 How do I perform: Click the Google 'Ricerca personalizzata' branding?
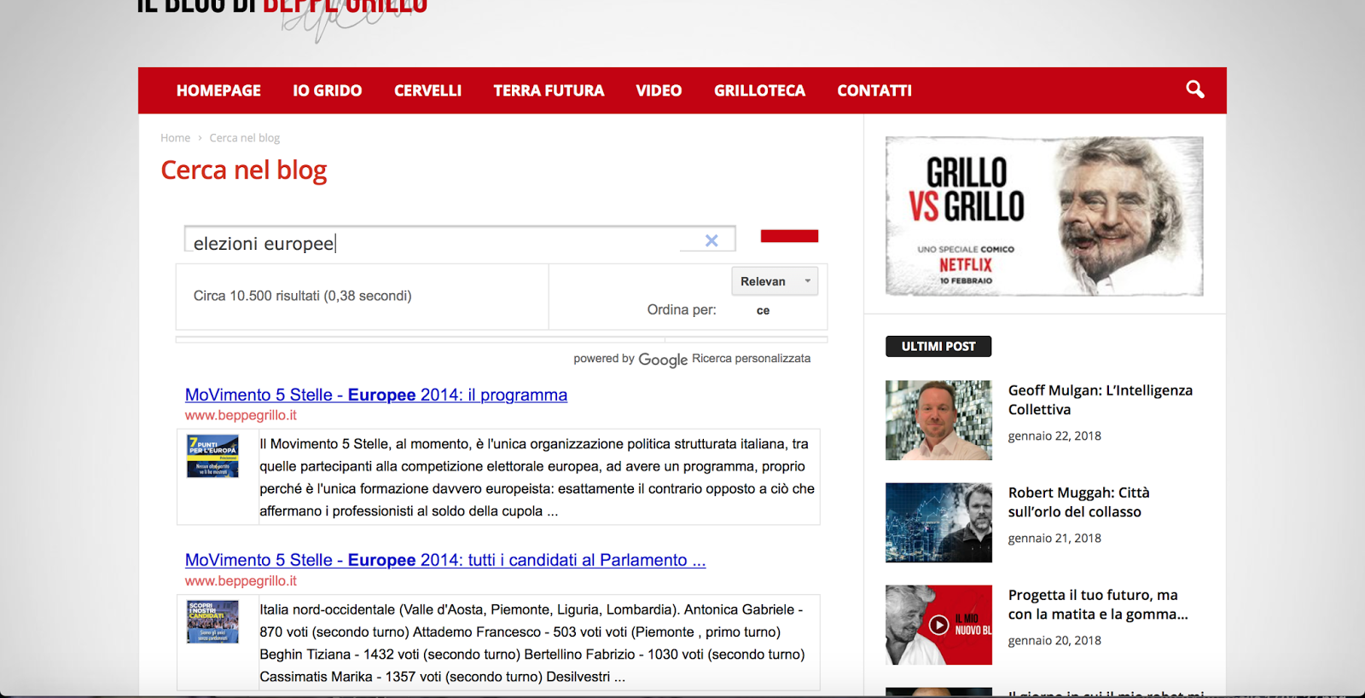(x=692, y=359)
